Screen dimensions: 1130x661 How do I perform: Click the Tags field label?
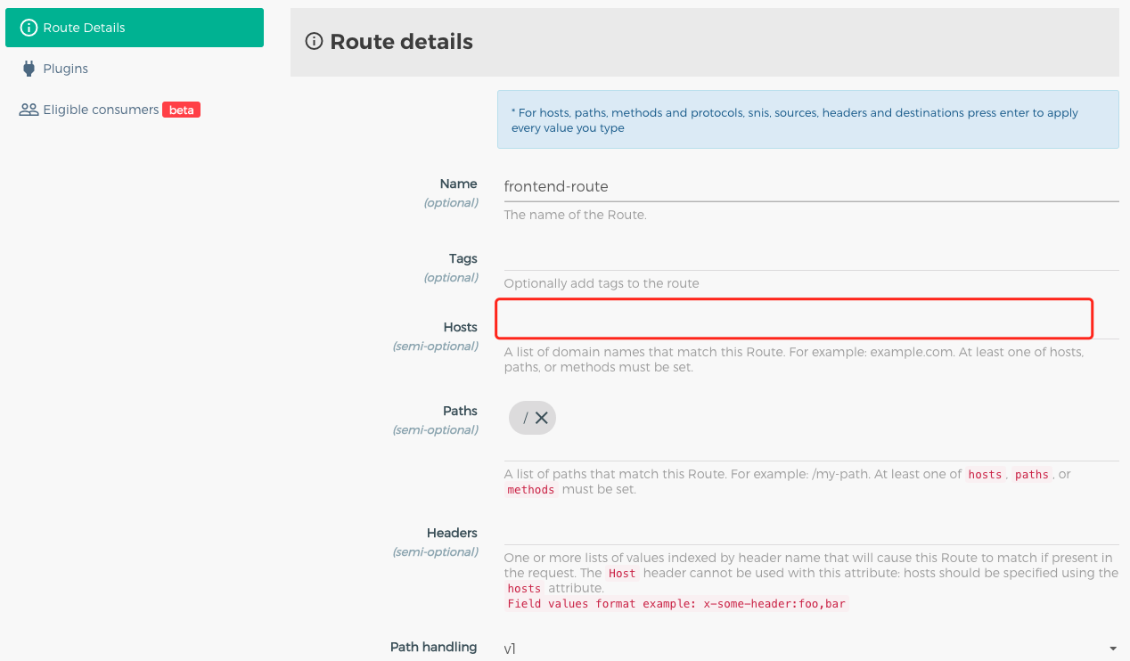pos(463,258)
